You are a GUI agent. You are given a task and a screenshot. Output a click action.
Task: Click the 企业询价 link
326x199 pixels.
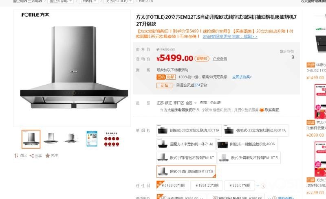[220, 59]
